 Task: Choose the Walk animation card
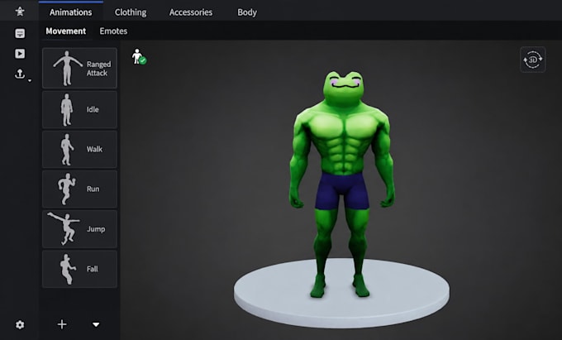point(79,149)
